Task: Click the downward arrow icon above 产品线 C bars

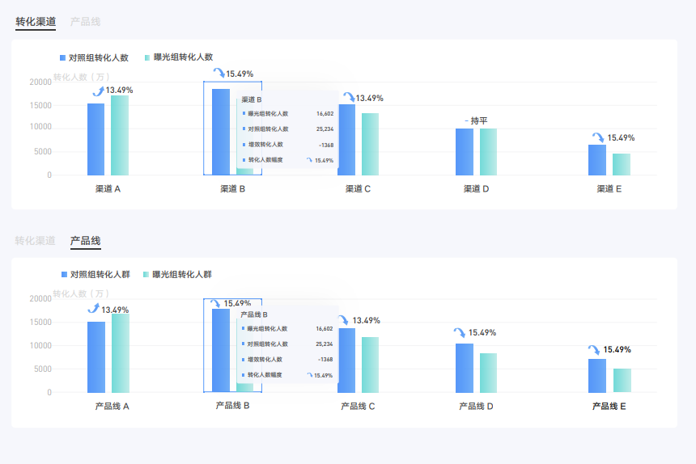Action: point(343,320)
